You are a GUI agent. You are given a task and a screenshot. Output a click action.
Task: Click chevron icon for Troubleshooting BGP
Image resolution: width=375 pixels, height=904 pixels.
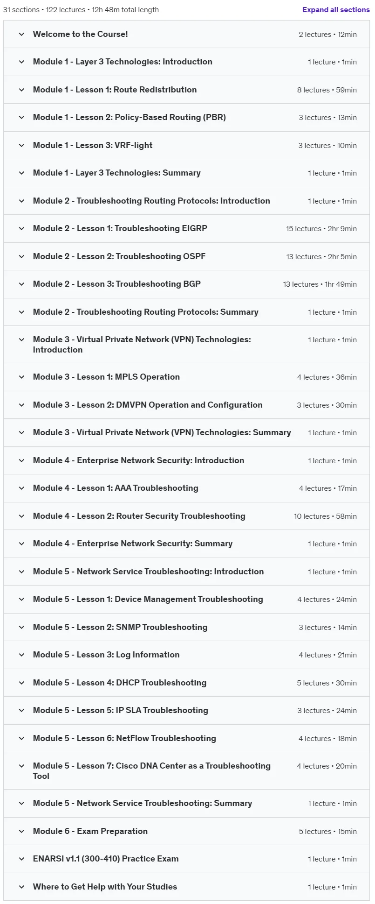21,284
